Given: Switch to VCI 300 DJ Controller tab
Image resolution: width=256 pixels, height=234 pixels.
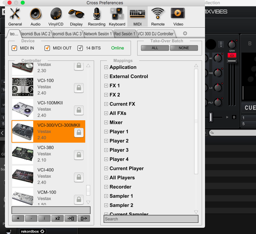Looking at the screenshot, I should click(155, 34).
